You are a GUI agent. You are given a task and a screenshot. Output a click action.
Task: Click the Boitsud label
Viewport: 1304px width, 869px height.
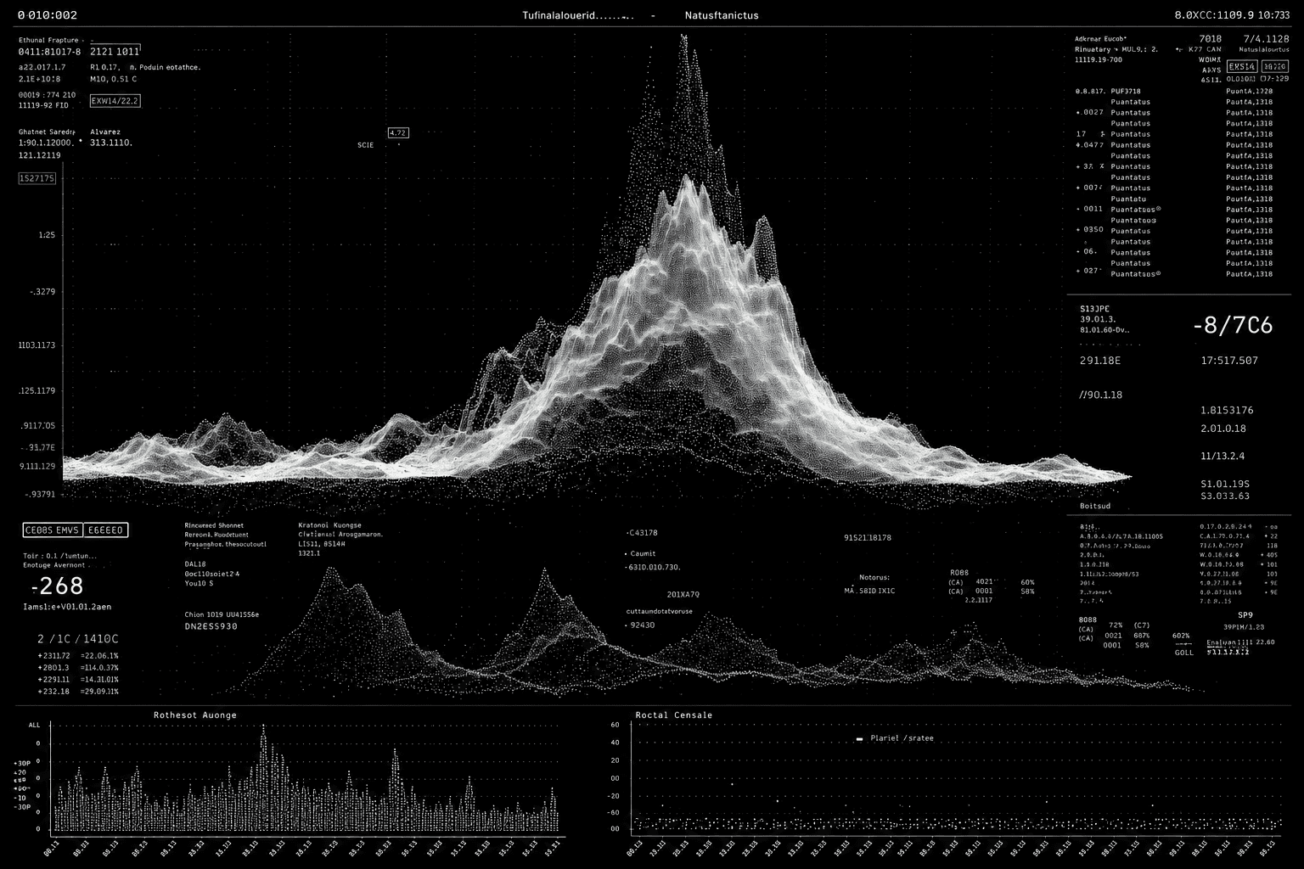pyautogui.click(x=1095, y=506)
